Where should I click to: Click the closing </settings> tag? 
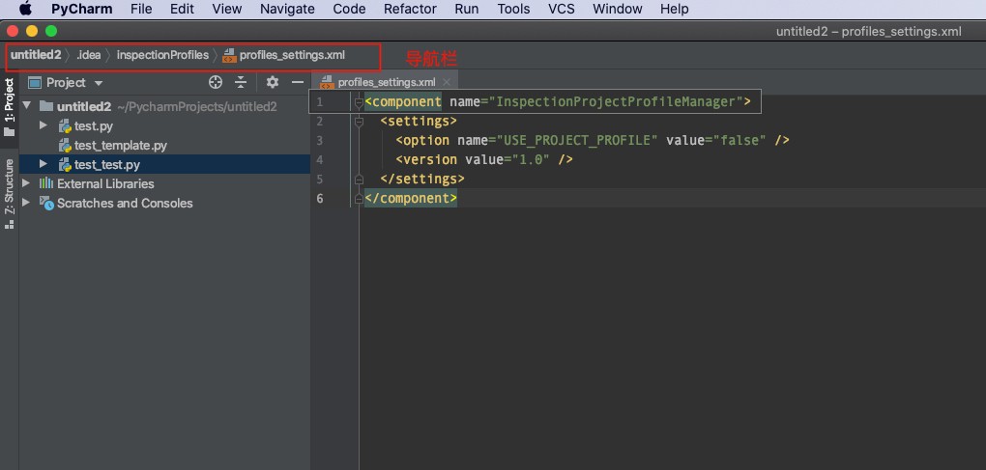(x=421, y=180)
